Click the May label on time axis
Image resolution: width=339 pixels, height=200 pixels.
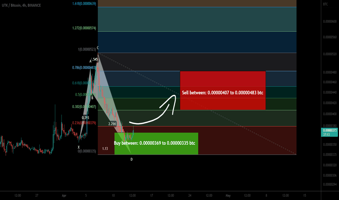pos(228,196)
